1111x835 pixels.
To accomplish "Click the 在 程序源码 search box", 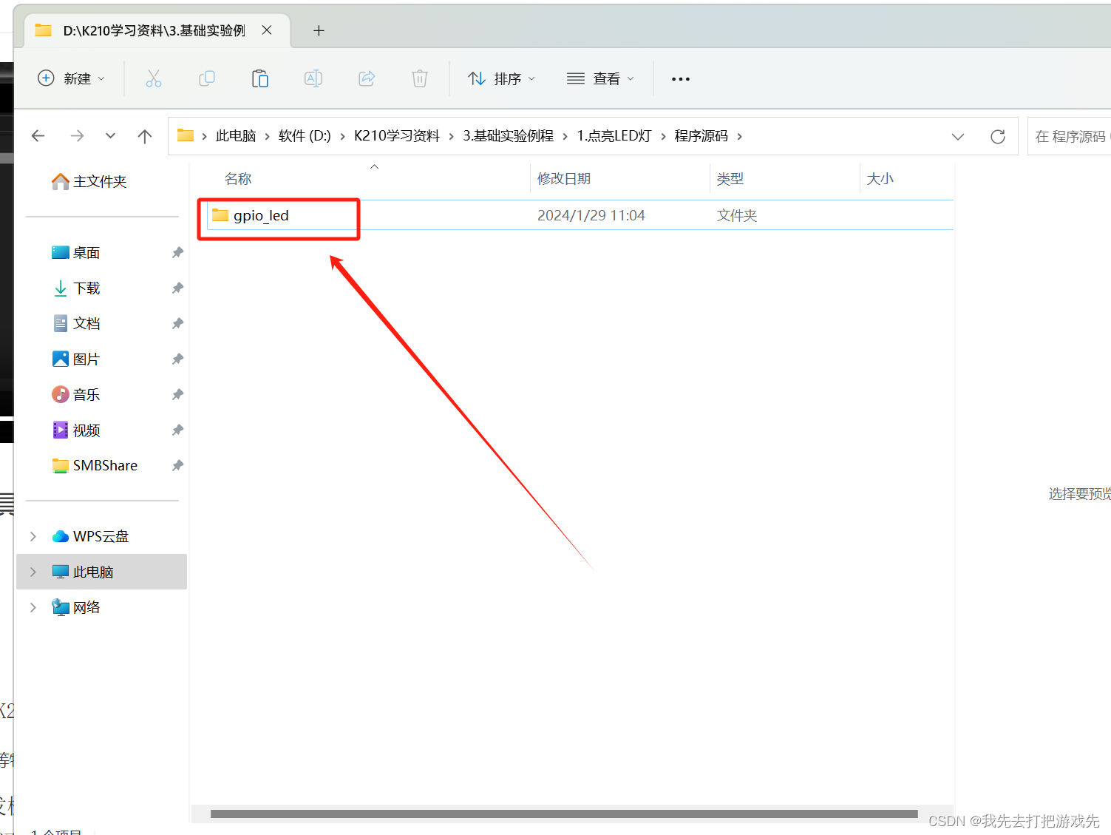I will 1069,136.
